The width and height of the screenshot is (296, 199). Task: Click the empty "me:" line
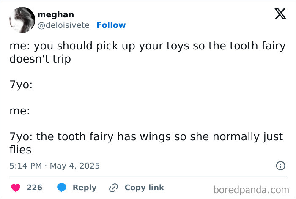coord(19,111)
